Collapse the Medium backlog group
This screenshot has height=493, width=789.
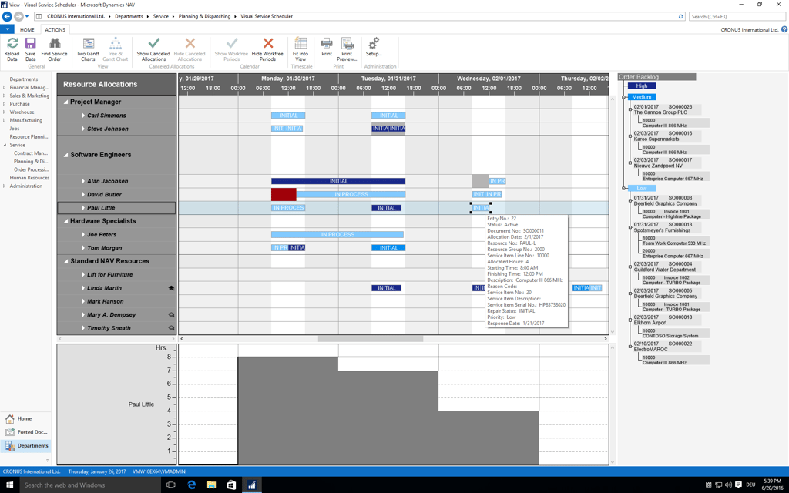click(x=624, y=97)
